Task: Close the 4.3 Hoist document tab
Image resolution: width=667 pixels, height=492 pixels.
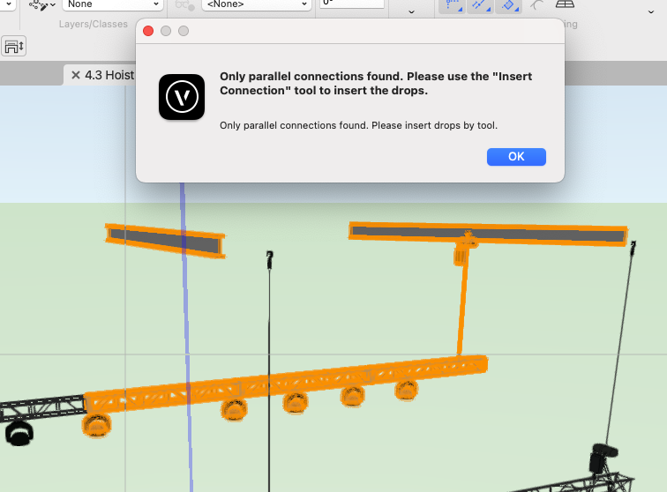Action: tap(76, 75)
